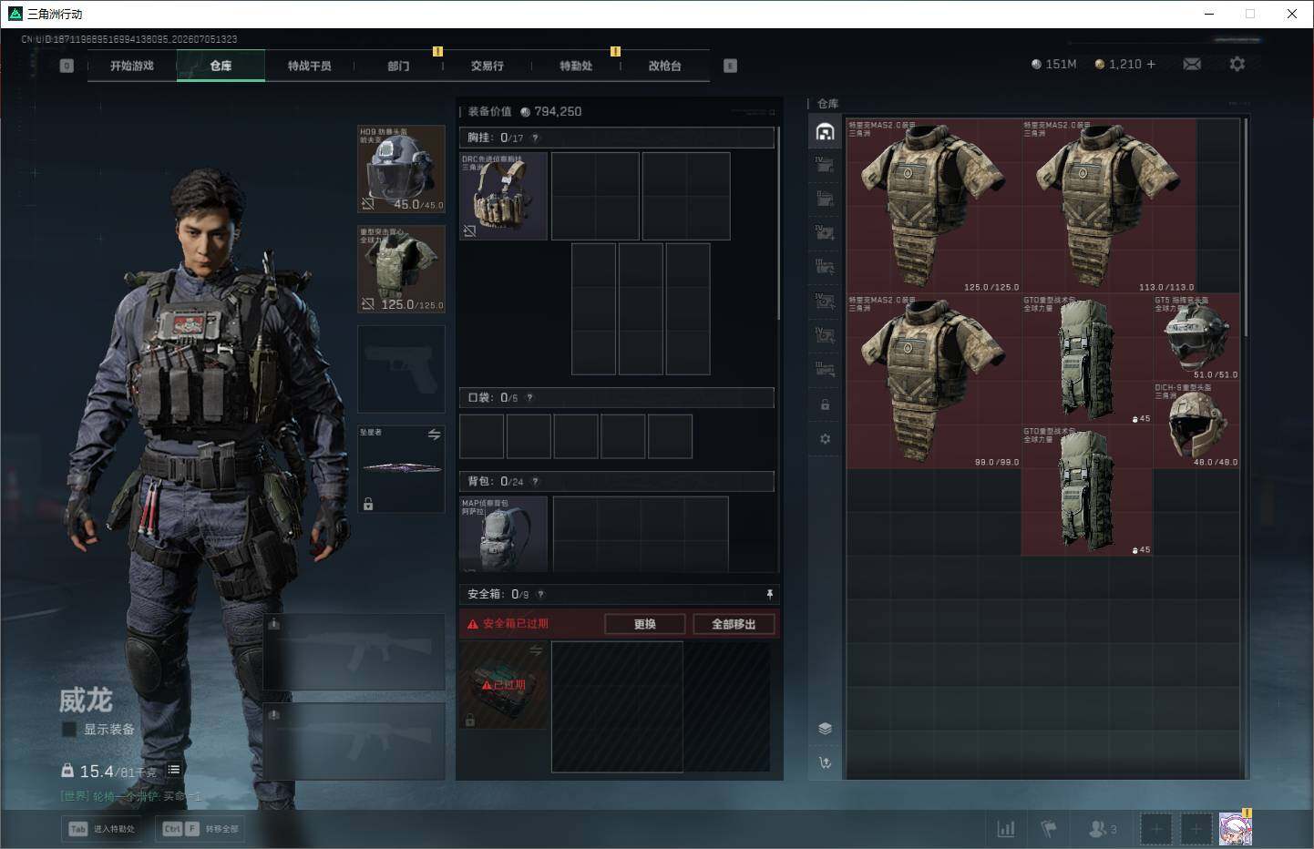The image size is (1314, 849).
Task: Open the mail envelope icon
Action: coord(1192,64)
